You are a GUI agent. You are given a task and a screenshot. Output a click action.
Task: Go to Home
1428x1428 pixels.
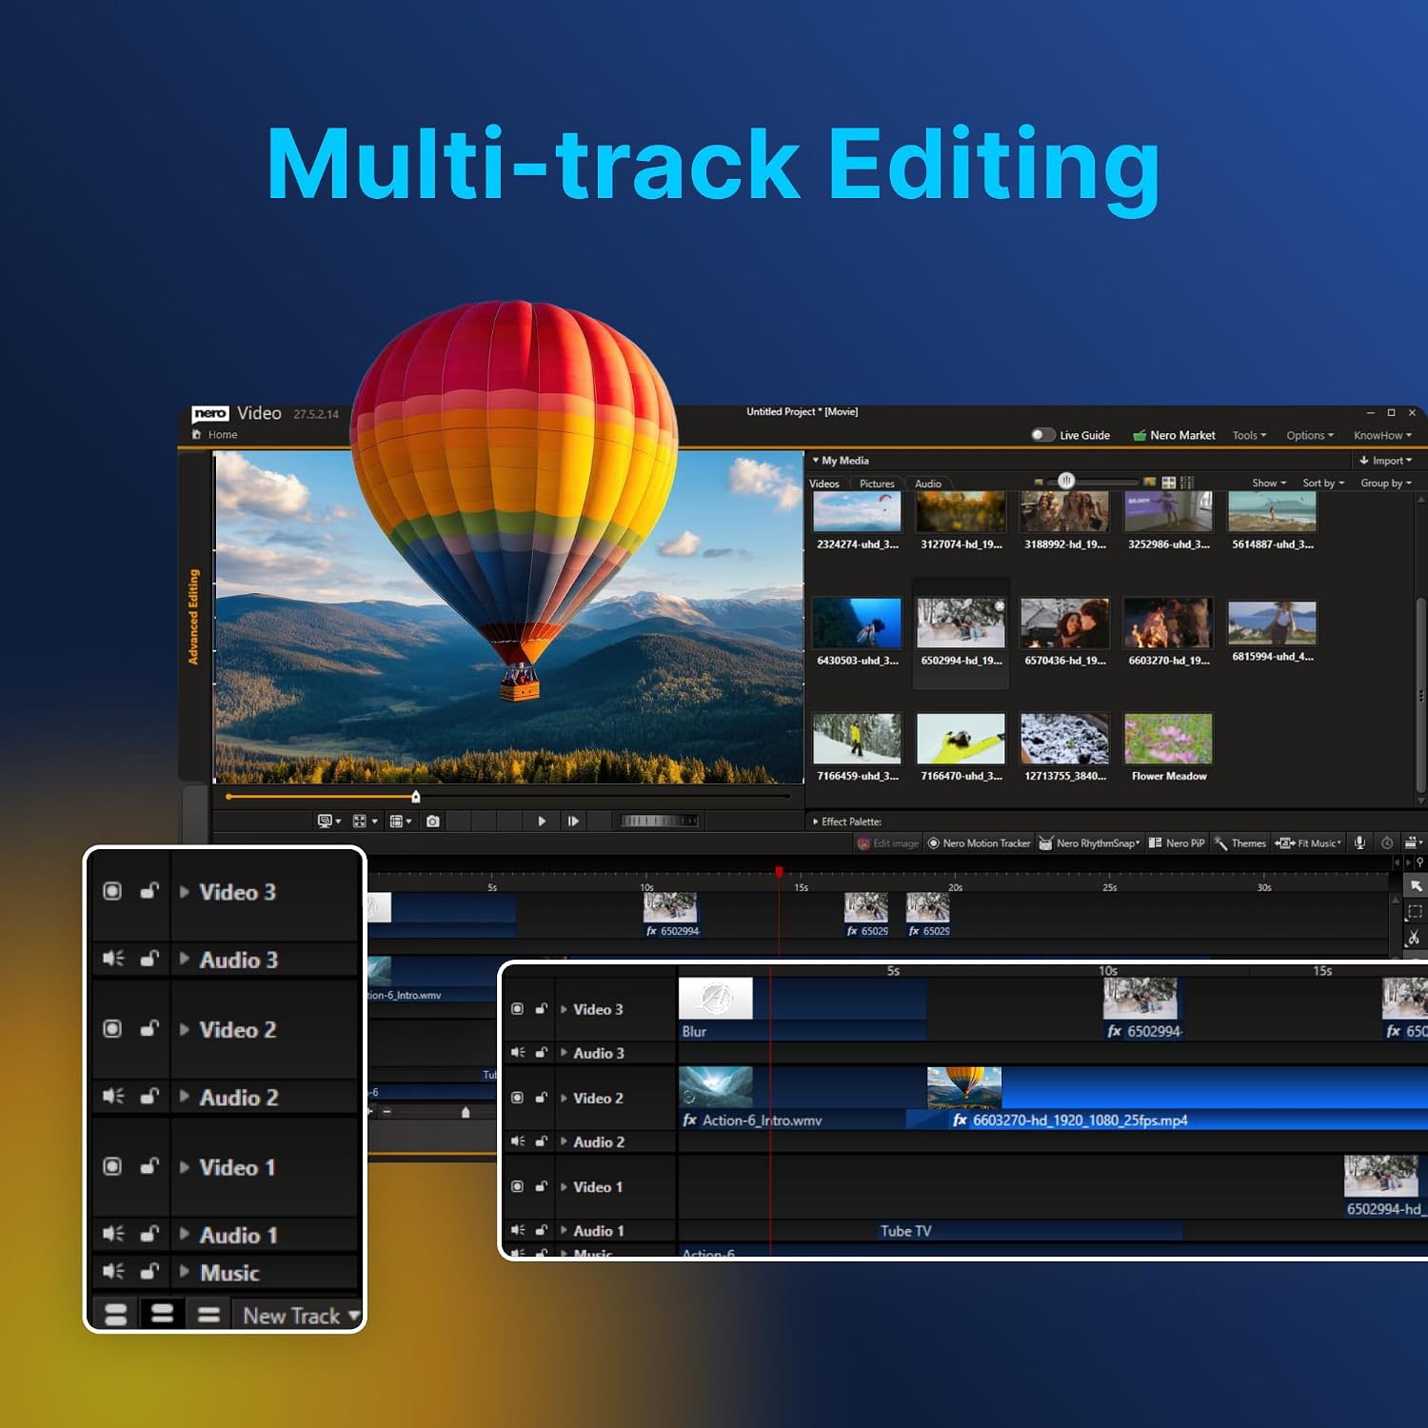tap(215, 435)
